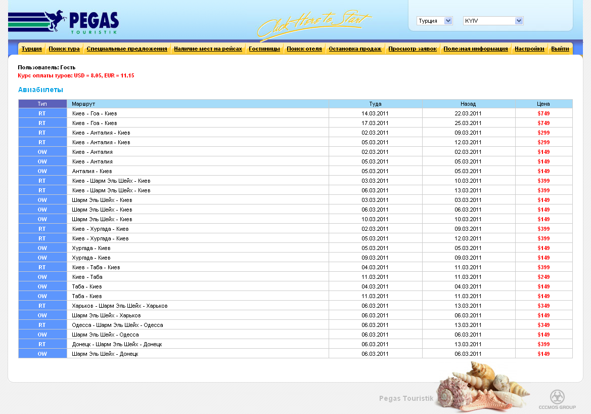Screen dimensions: 591x414
Task: Select Наличие мест на рейсах tab
Action: (208, 49)
